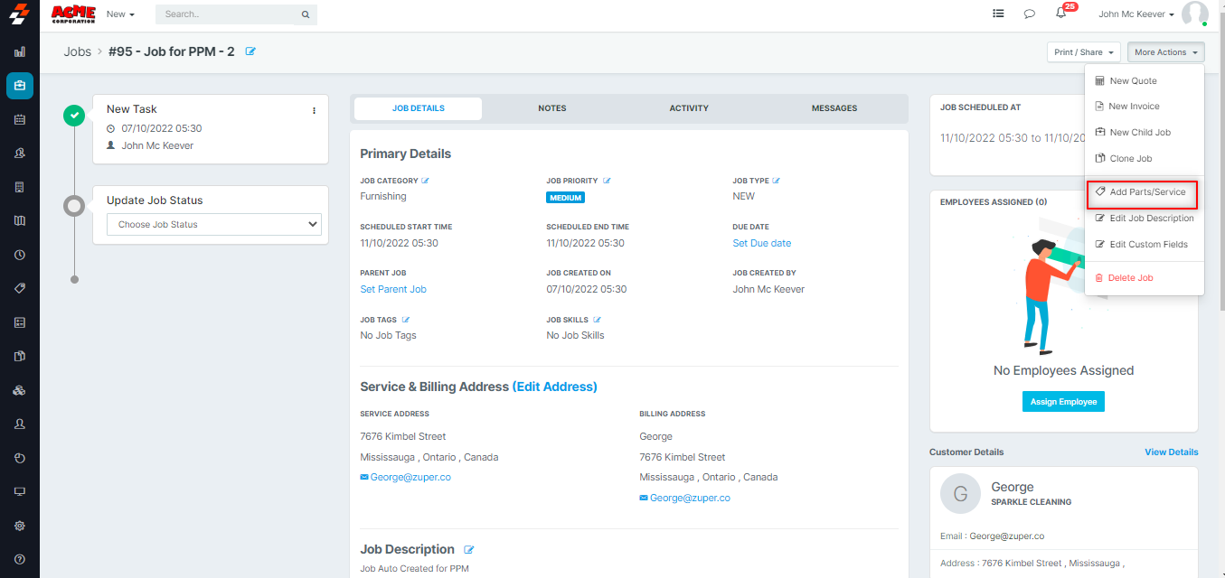The width and height of the screenshot is (1225, 578).
Task: Open the Print / Share dropdown
Action: click(x=1083, y=52)
